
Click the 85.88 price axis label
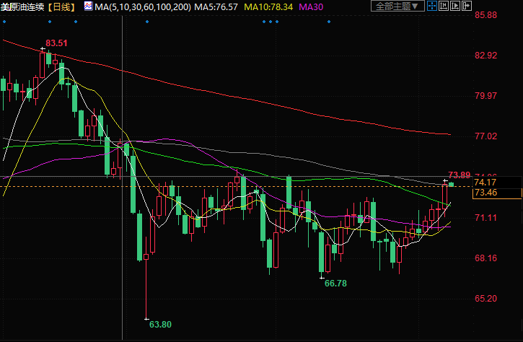point(485,15)
